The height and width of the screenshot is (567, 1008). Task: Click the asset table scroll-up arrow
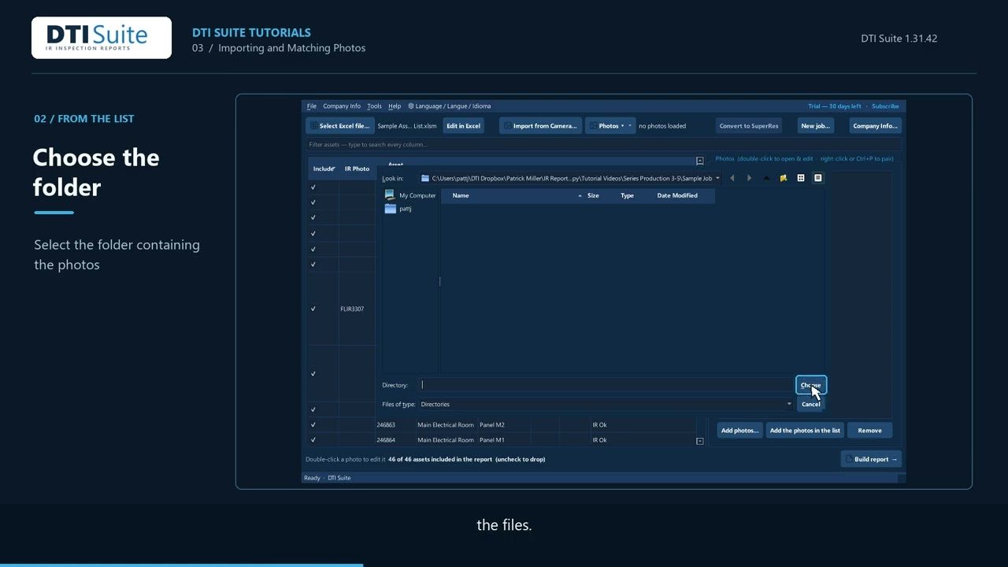tap(699, 161)
